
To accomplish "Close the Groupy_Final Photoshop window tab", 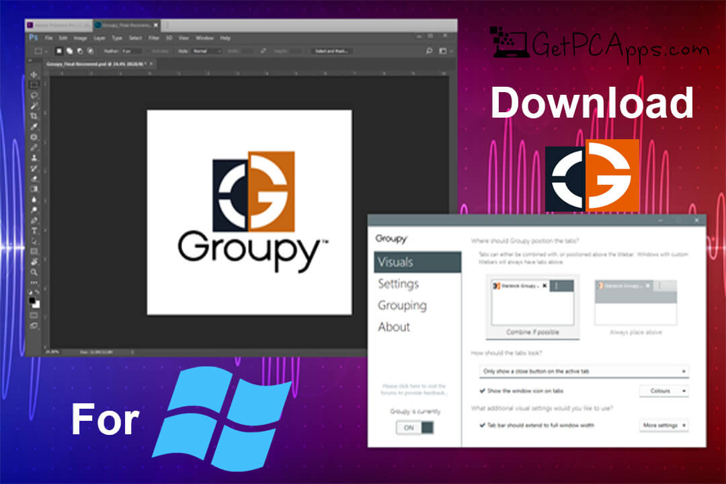I will [x=155, y=25].
